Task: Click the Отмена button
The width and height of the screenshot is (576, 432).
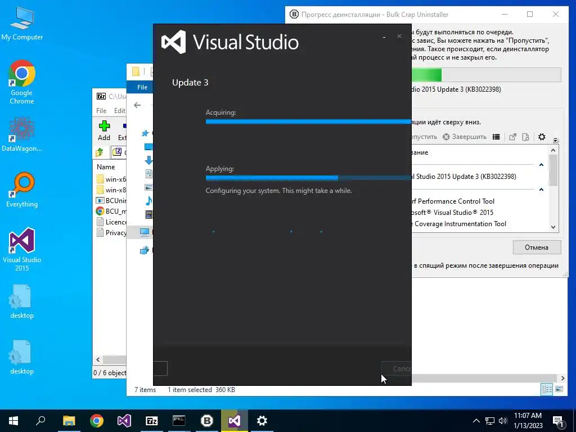Action: click(x=537, y=247)
